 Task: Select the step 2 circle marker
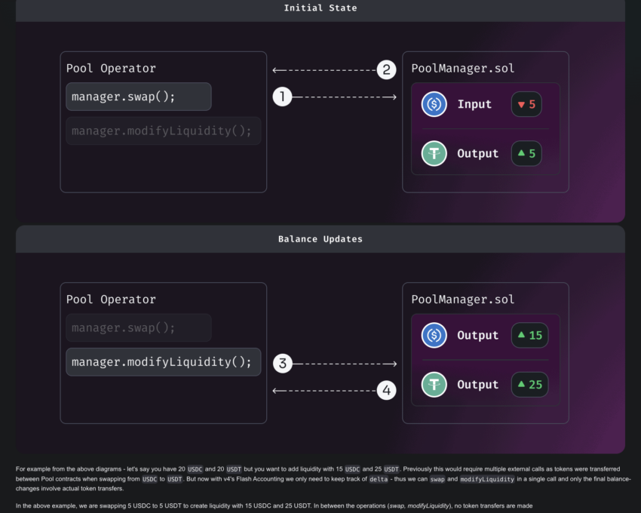[386, 70]
